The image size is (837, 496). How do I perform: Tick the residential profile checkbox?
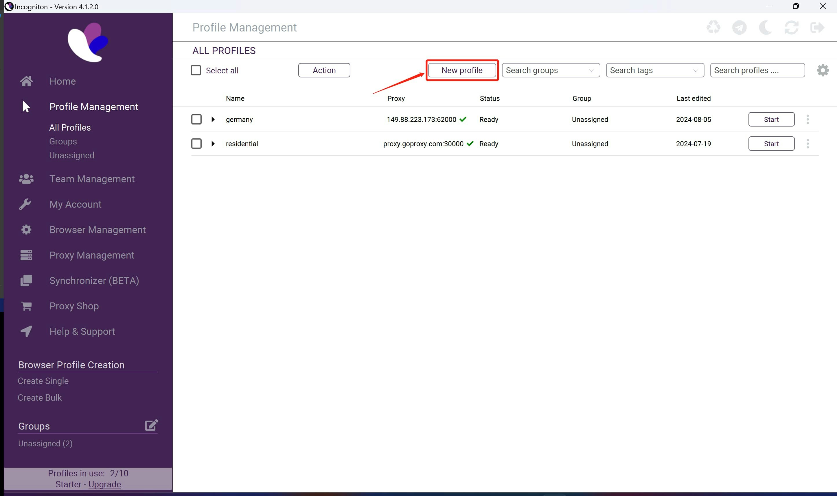coord(196,144)
